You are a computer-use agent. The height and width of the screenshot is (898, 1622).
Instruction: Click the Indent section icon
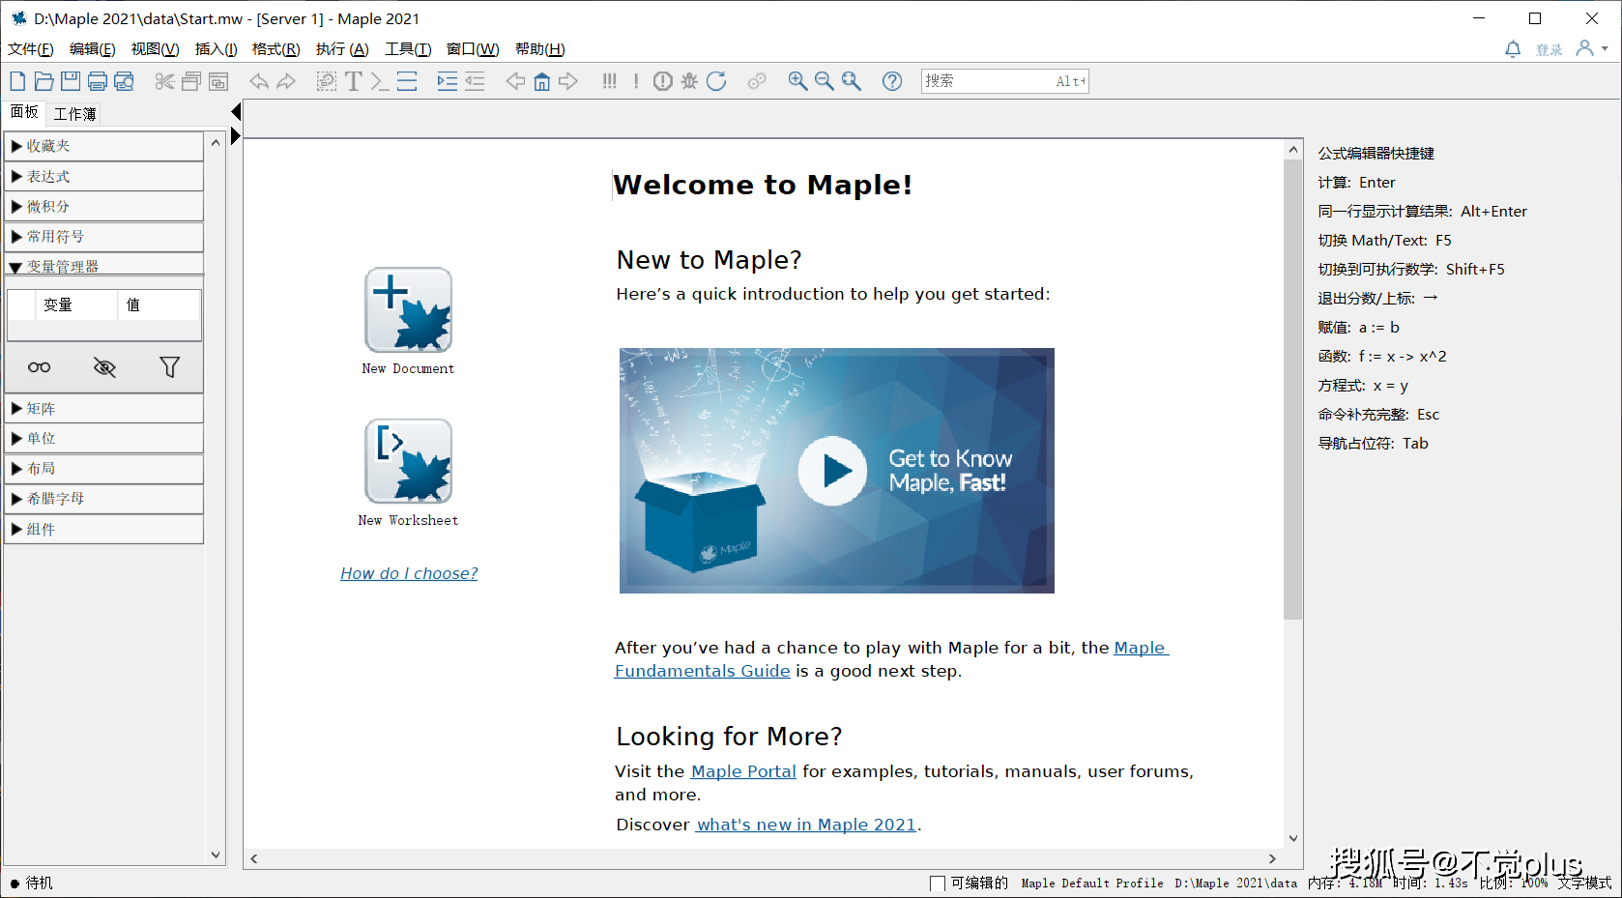pos(447,81)
